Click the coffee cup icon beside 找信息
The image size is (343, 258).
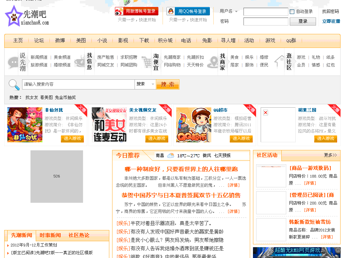point(79,62)
